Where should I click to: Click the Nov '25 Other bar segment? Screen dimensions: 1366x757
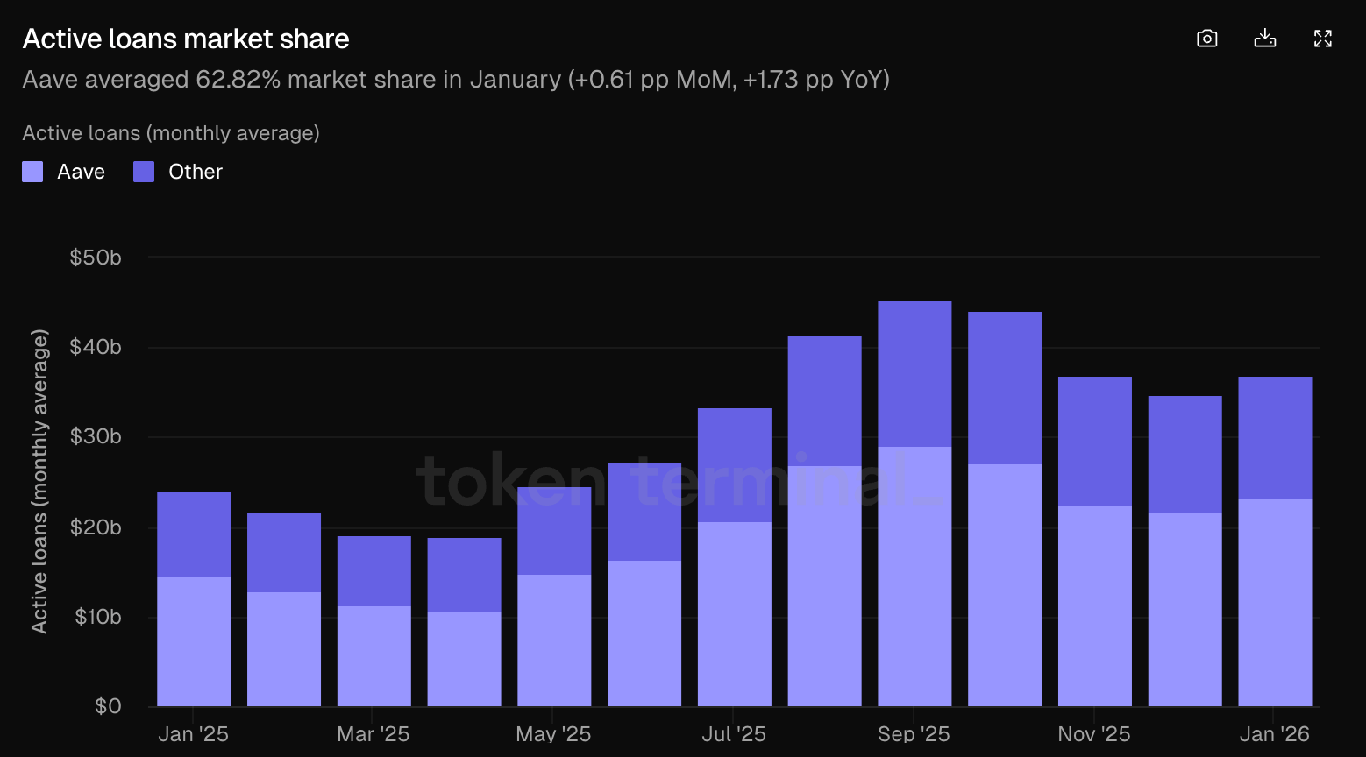(x=1095, y=442)
